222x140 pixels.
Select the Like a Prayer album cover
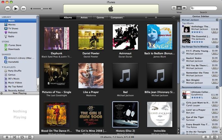(91, 76)
